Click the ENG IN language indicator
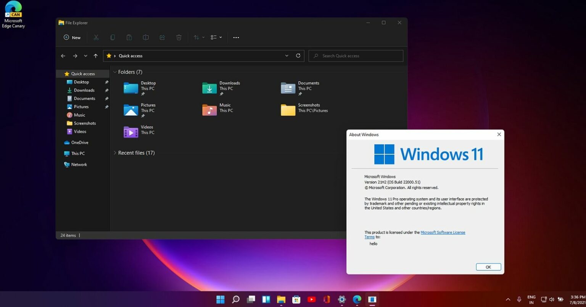This screenshot has width=586, height=307. point(531,300)
